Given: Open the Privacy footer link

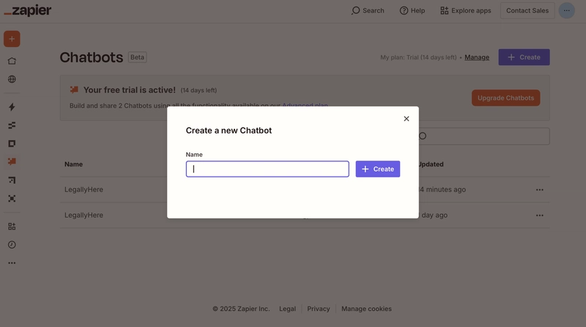Looking at the screenshot, I should tap(319, 309).
